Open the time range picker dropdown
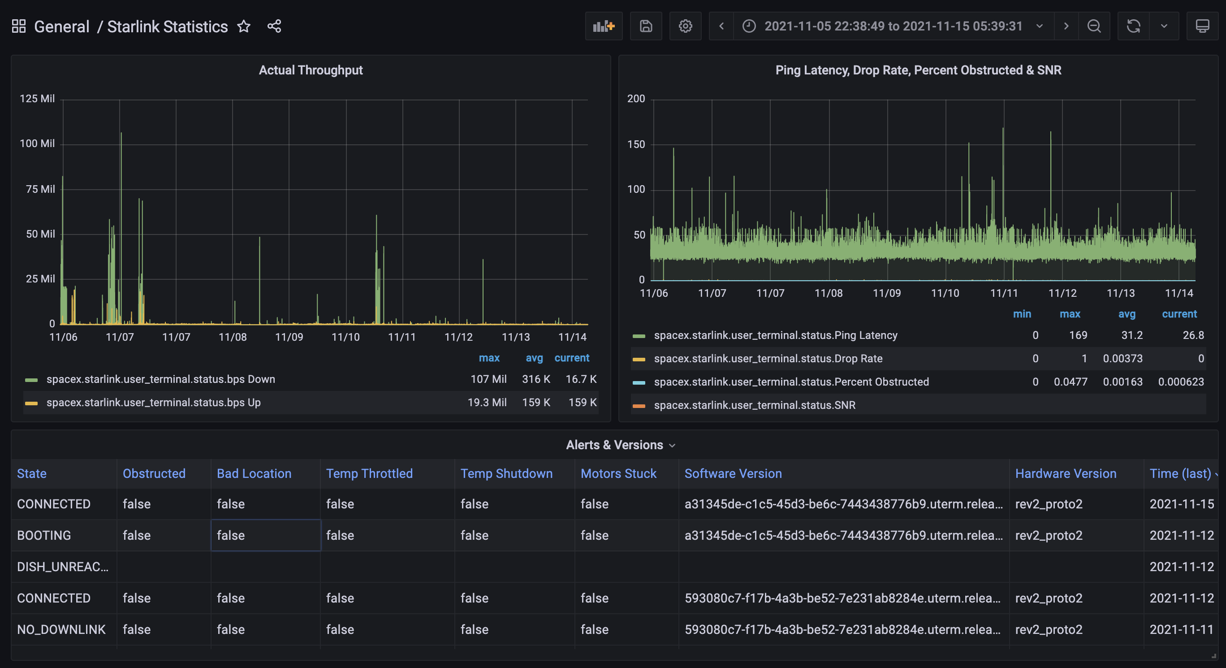The width and height of the screenshot is (1226, 668). 893,26
